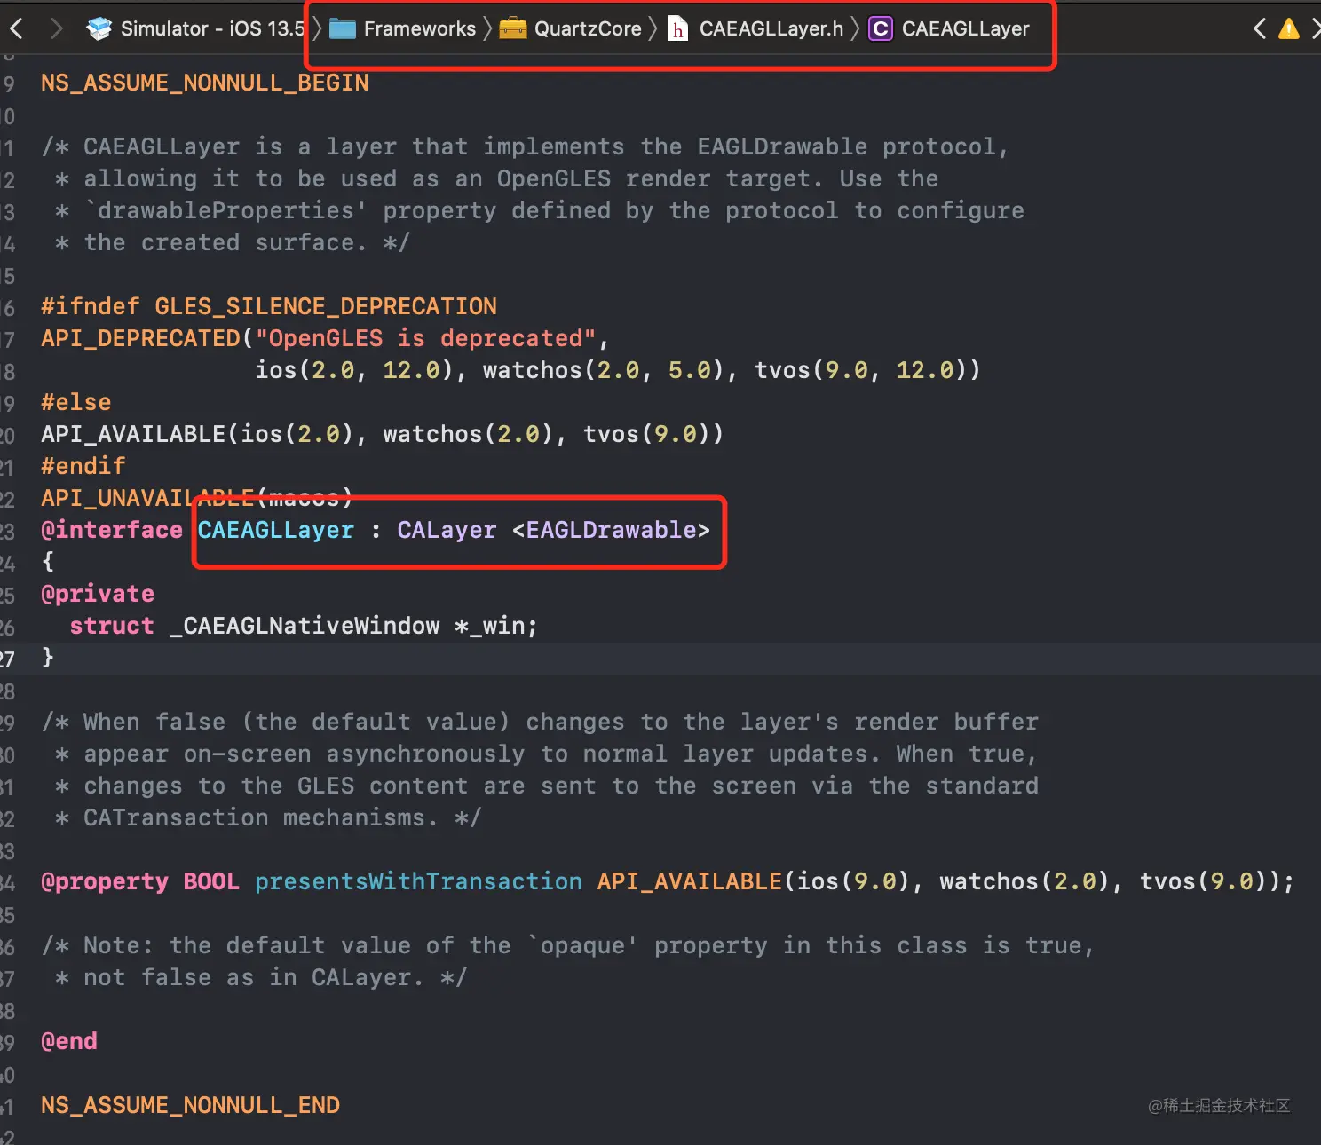Expand the breadcrumb chevron after Frameworks
This screenshot has width=1321, height=1145.
(x=487, y=28)
